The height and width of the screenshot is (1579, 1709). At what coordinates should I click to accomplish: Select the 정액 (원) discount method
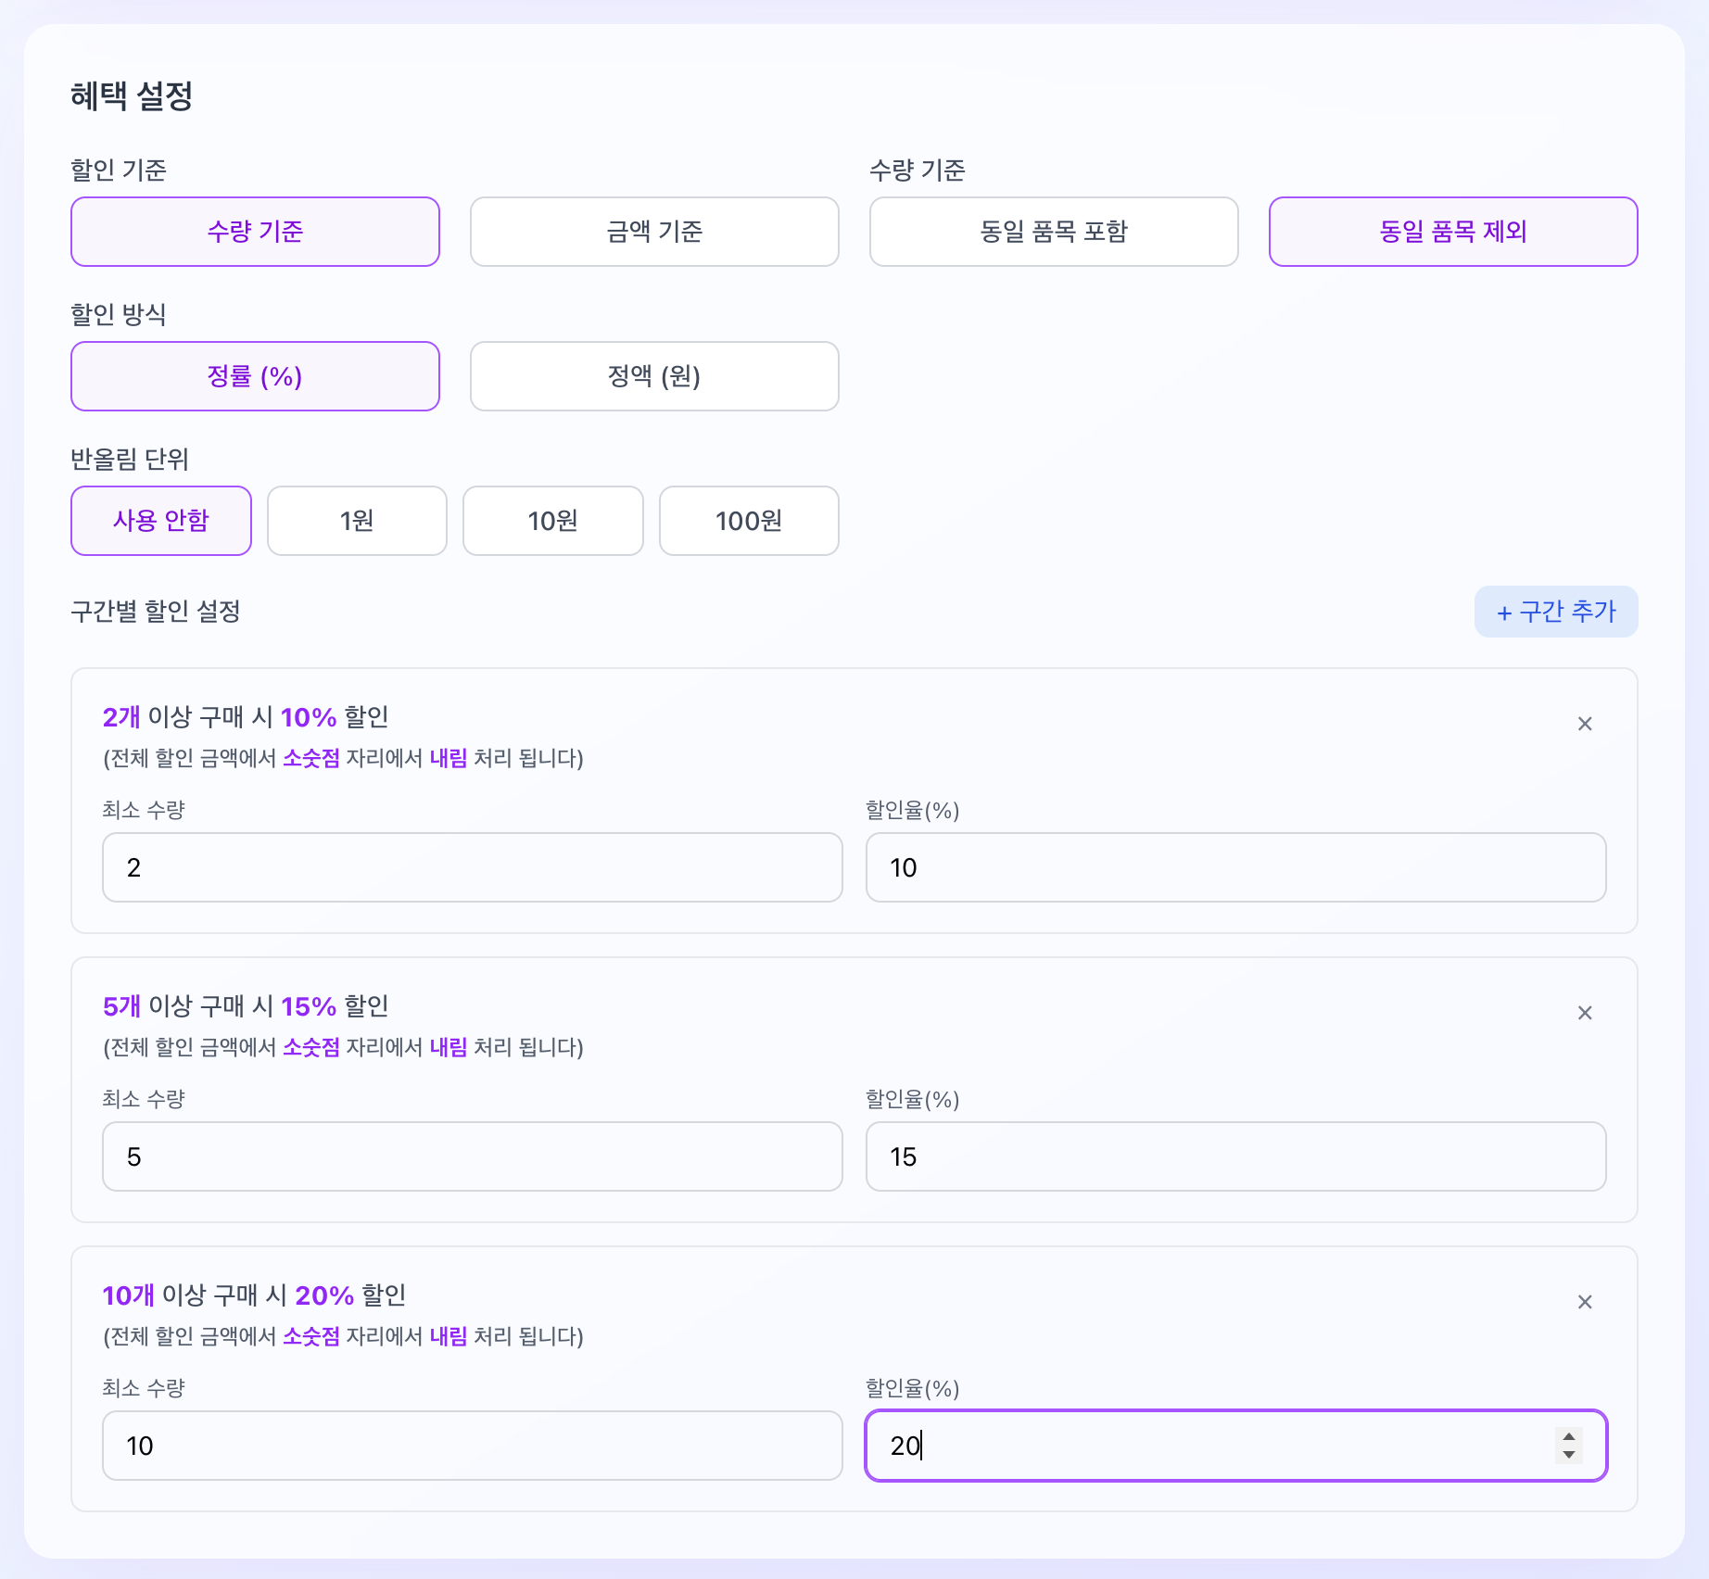coord(653,376)
